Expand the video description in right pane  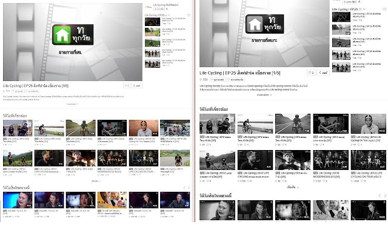(263, 95)
